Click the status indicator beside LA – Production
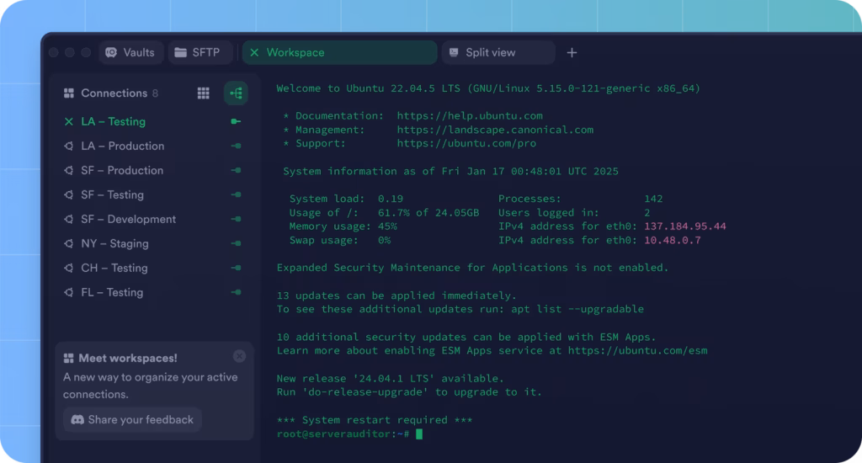Viewport: 862px width, 463px height. 236,146
